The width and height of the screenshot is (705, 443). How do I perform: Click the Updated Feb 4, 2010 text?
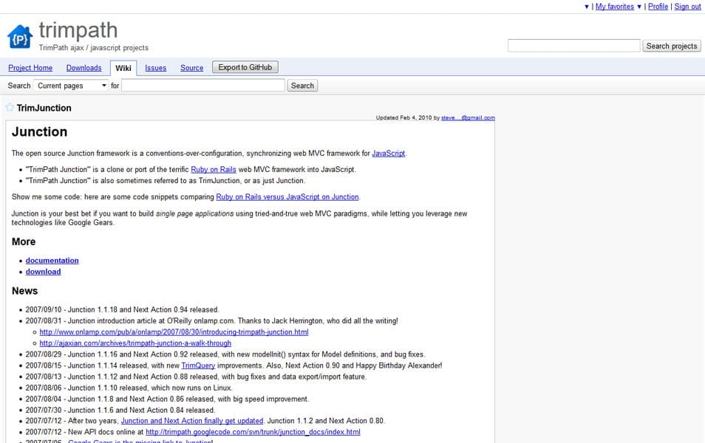pos(404,117)
